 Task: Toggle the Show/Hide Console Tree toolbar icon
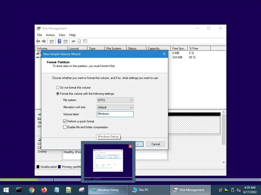[52, 41]
